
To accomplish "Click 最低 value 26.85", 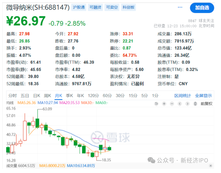I will point(24,41).
